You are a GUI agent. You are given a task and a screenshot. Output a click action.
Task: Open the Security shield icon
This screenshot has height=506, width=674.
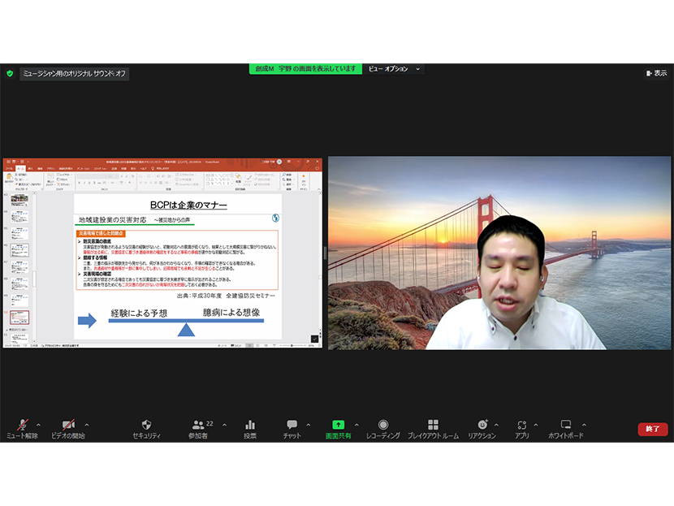[x=147, y=426]
